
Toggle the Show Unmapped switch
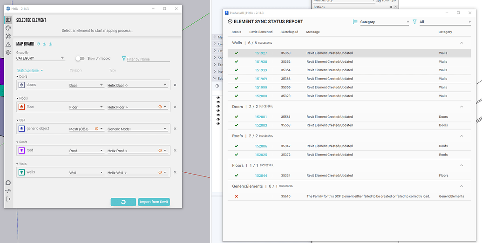click(80, 59)
